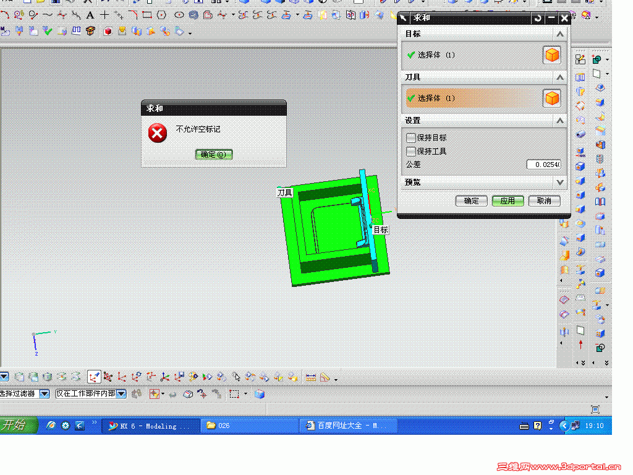Click the 目标 label on the model
This screenshot has width=633, height=475.
pyautogui.click(x=381, y=230)
